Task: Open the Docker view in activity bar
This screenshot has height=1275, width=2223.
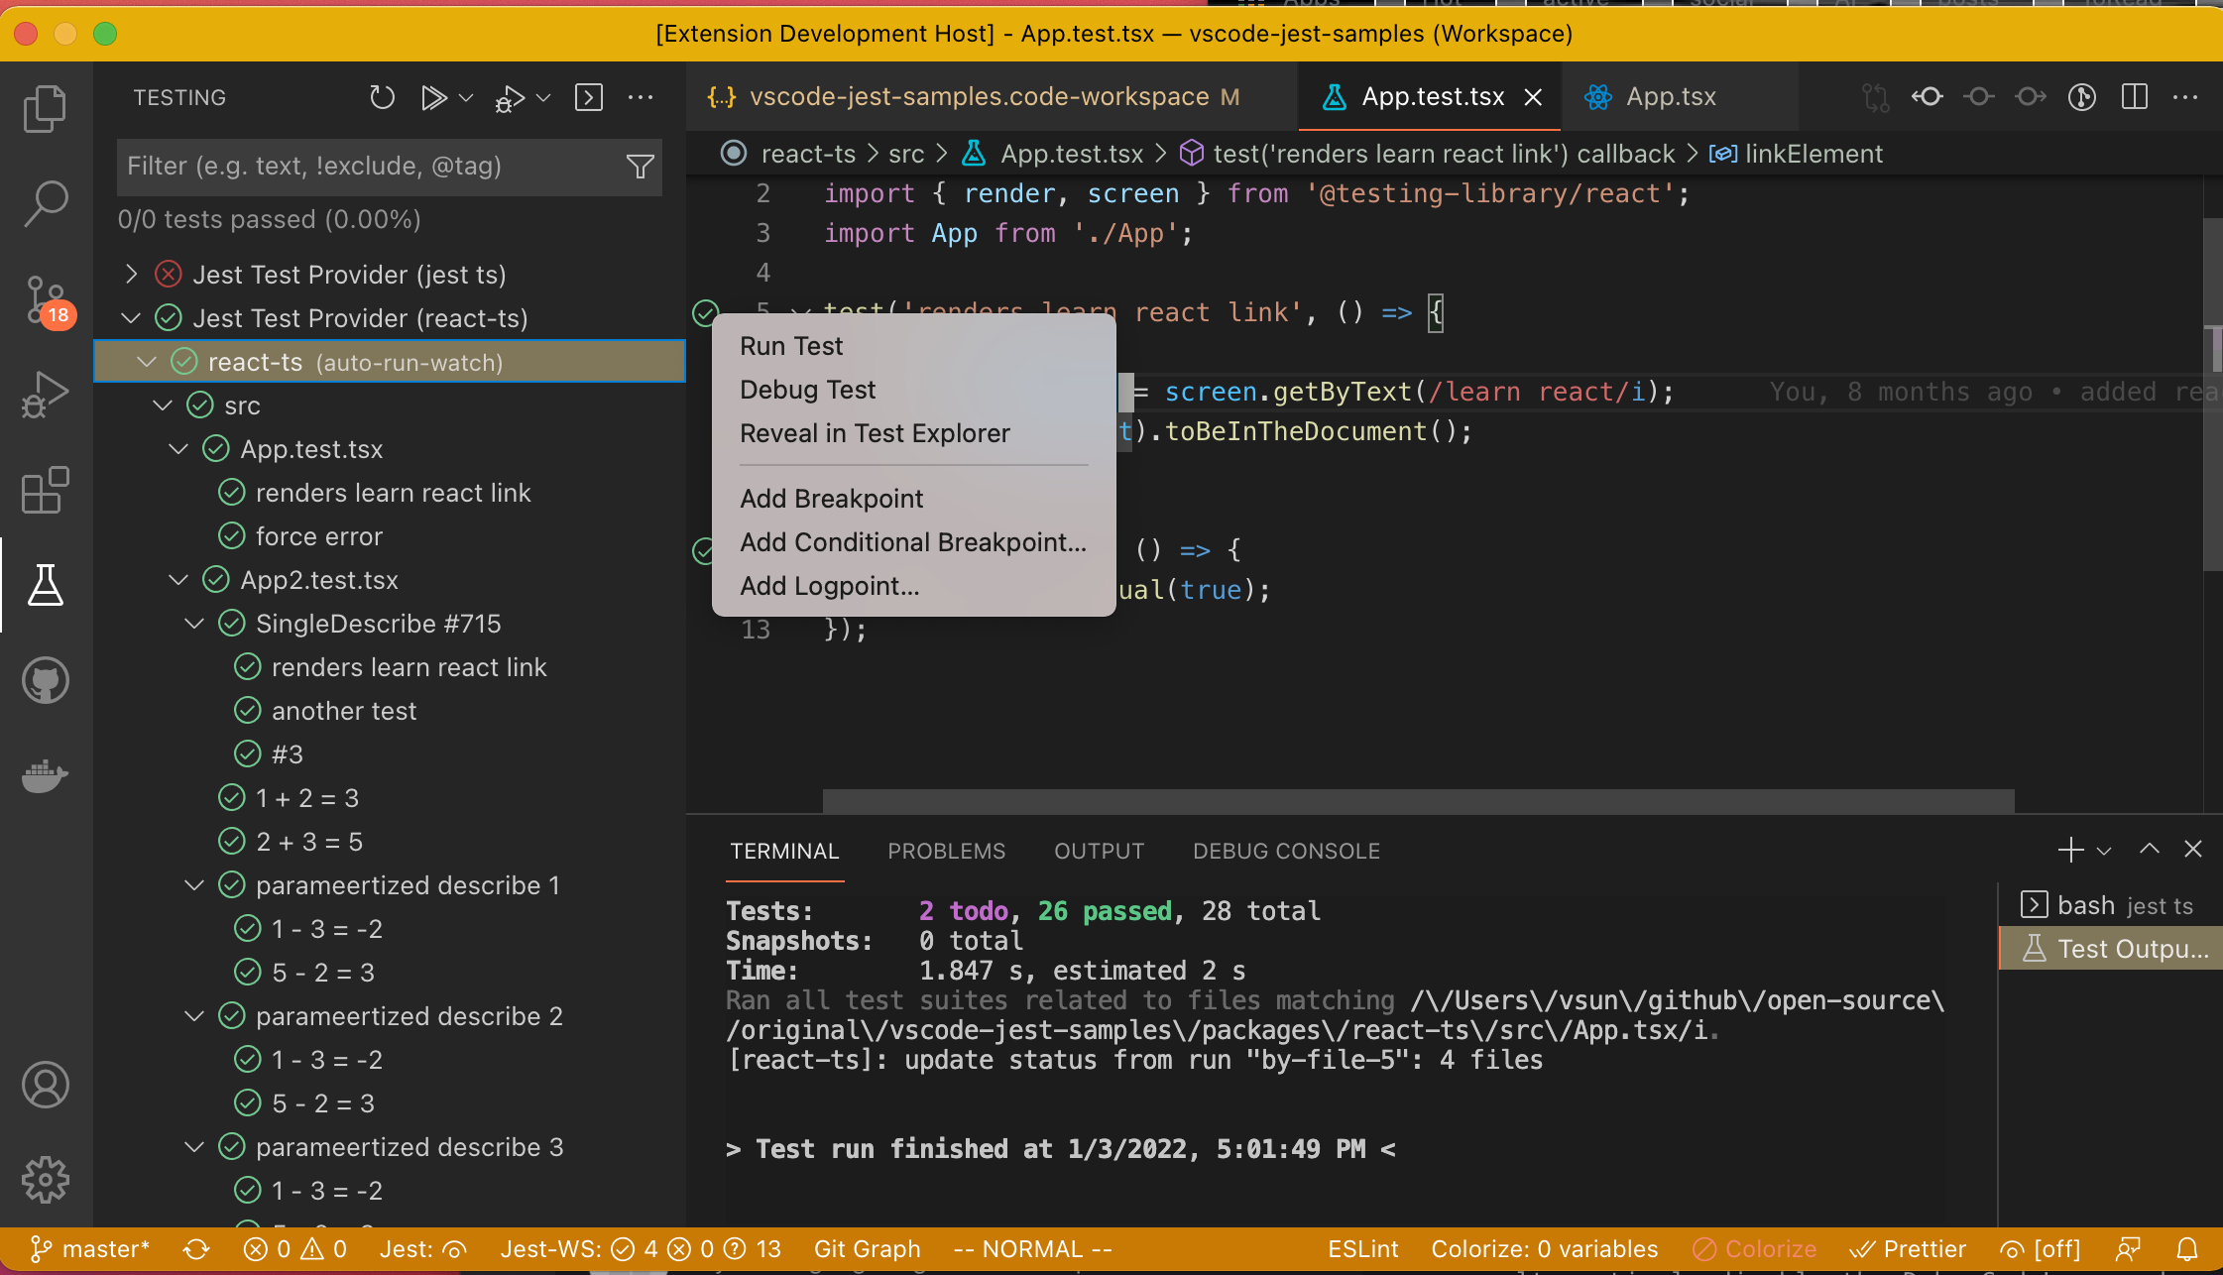Action: [x=46, y=776]
